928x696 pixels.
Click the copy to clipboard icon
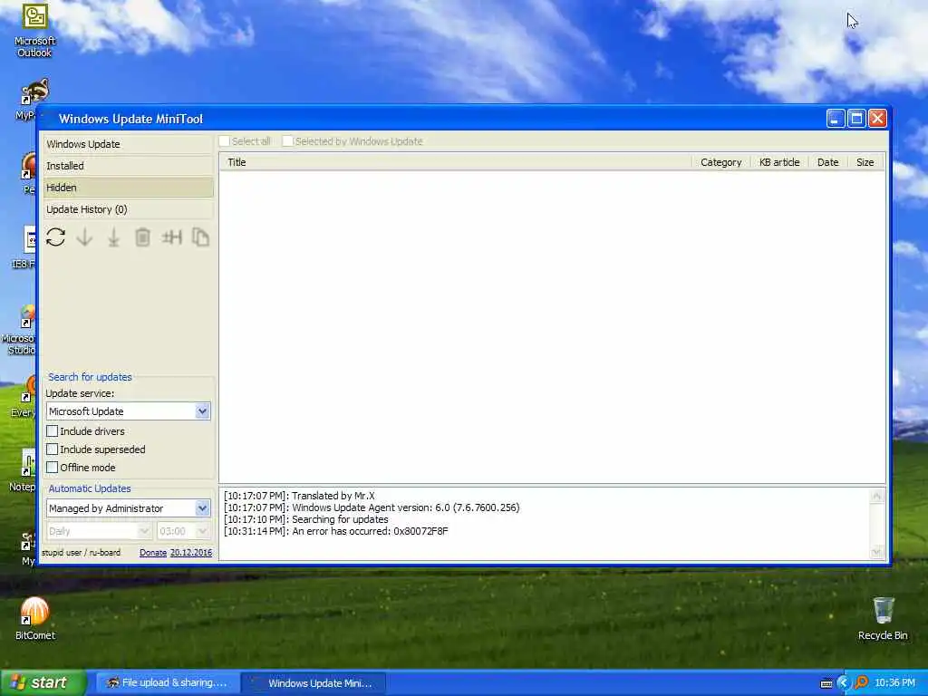coord(200,237)
